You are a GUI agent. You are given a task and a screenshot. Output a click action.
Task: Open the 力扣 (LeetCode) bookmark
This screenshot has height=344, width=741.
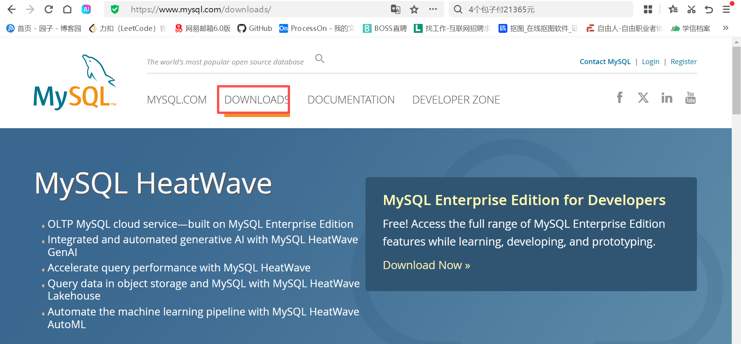tap(127, 28)
